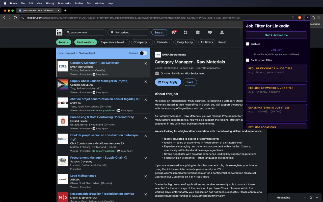Open the Lead Maintenance job listing
This screenshot has height=202, width=323.
coord(83,175)
